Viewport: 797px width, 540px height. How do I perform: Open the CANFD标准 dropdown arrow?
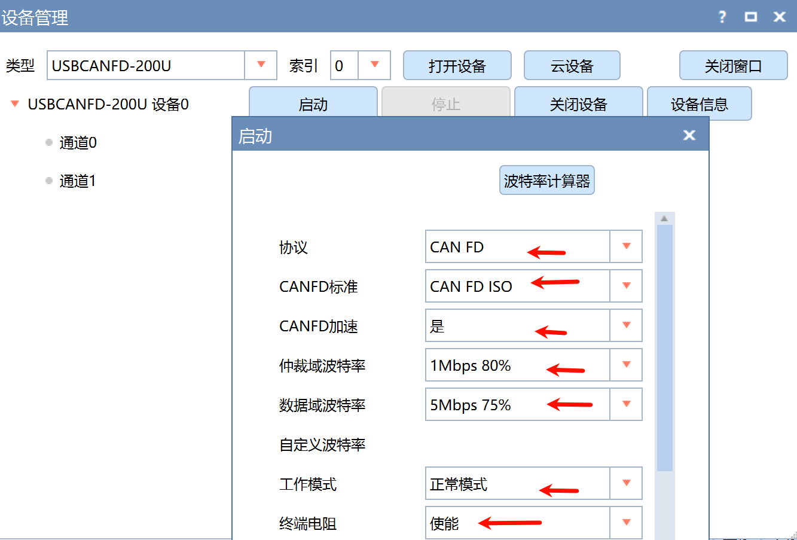(626, 286)
